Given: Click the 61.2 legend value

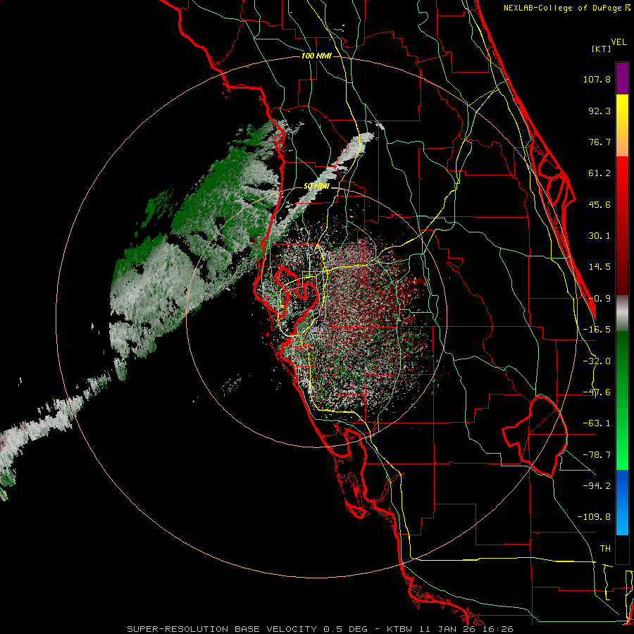Looking at the screenshot, I should tap(599, 173).
